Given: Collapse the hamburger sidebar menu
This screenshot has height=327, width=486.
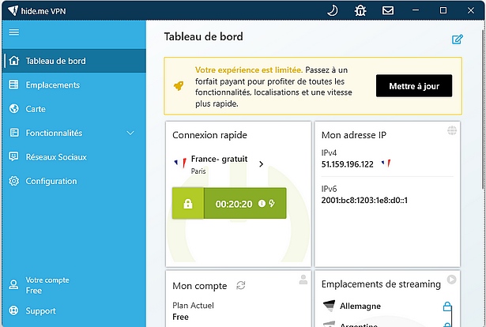Looking at the screenshot, I should coord(13,32).
